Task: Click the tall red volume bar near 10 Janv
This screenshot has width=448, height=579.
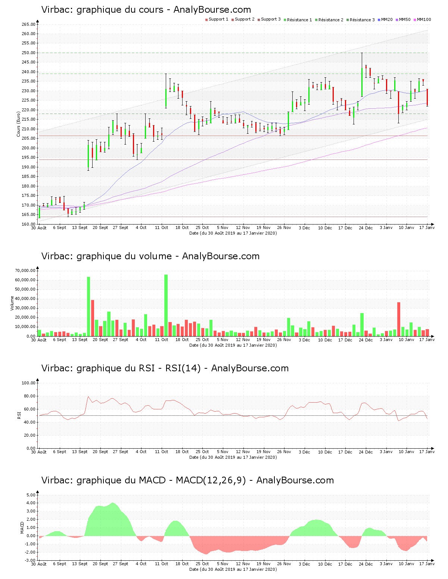Action: [x=399, y=319]
